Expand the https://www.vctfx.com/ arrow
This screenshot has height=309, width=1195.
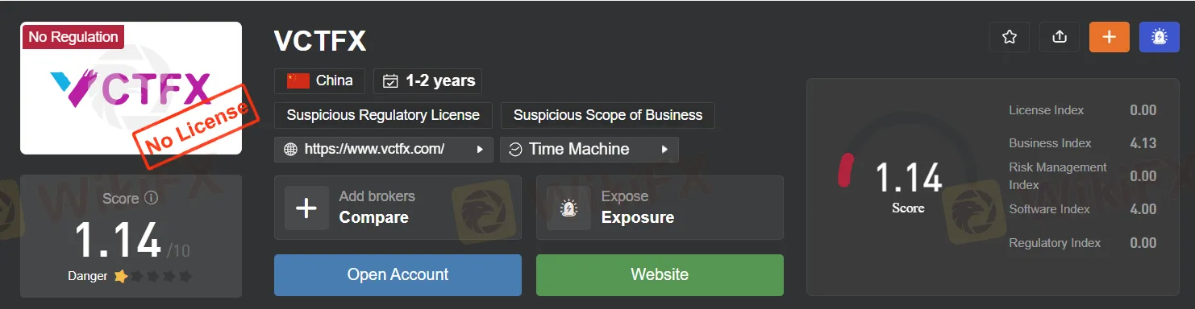[x=480, y=150]
